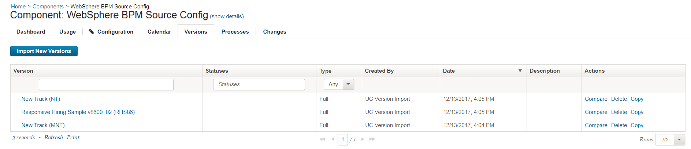The height and width of the screenshot is (149, 691).
Task: Refresh the versions table
Action: coord(53,137)
